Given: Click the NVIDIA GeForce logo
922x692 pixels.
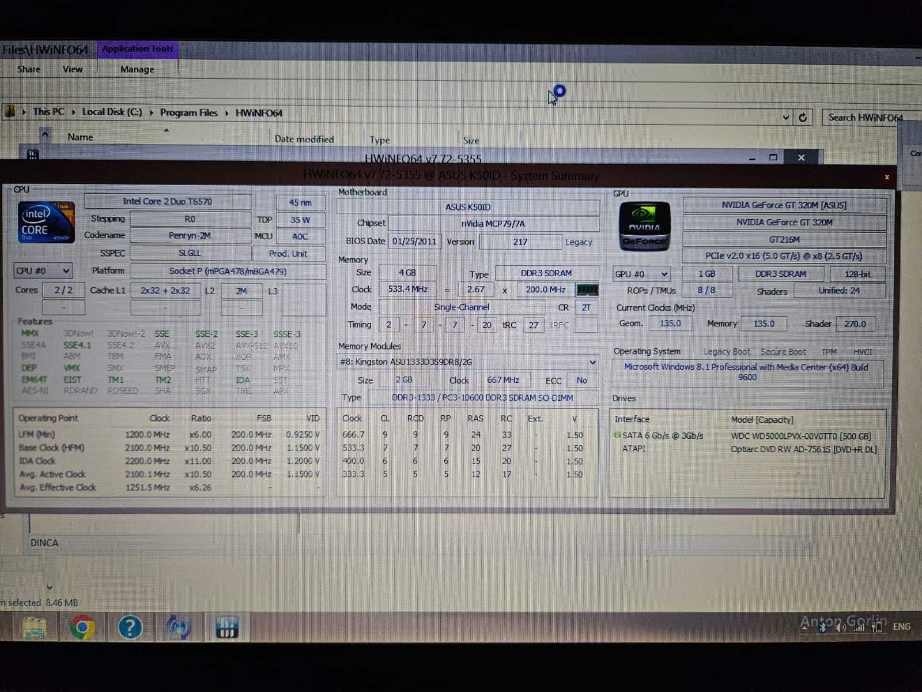Looking at the screenshot, I should click(x=644, y=226).
